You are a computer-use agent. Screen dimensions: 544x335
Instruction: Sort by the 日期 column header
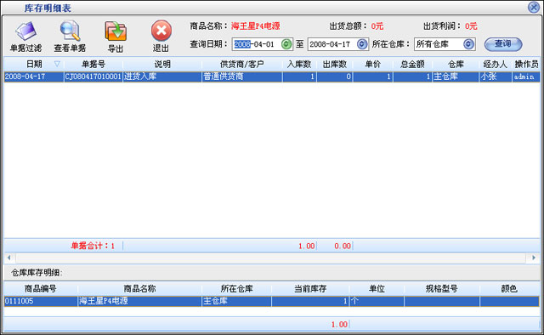pos(34,65)
